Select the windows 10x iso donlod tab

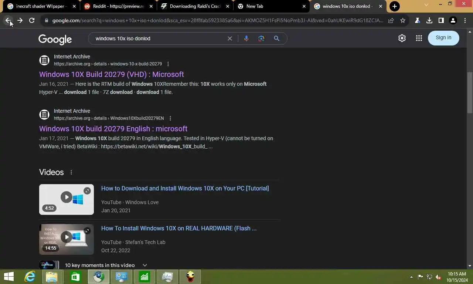pyautogui.click(x=347, y=6)
